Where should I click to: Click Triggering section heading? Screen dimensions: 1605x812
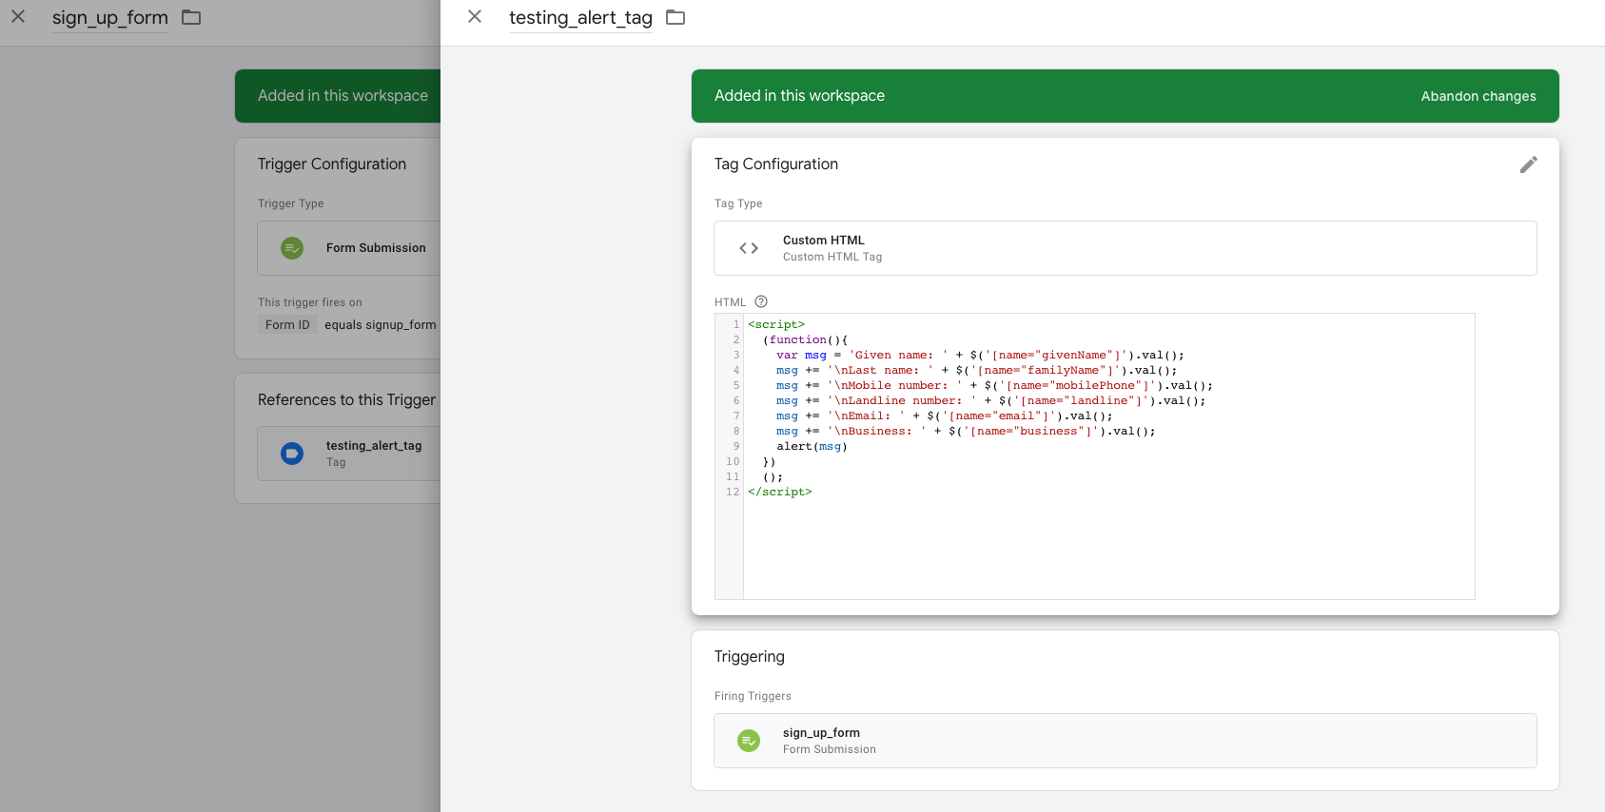[750, 656]
